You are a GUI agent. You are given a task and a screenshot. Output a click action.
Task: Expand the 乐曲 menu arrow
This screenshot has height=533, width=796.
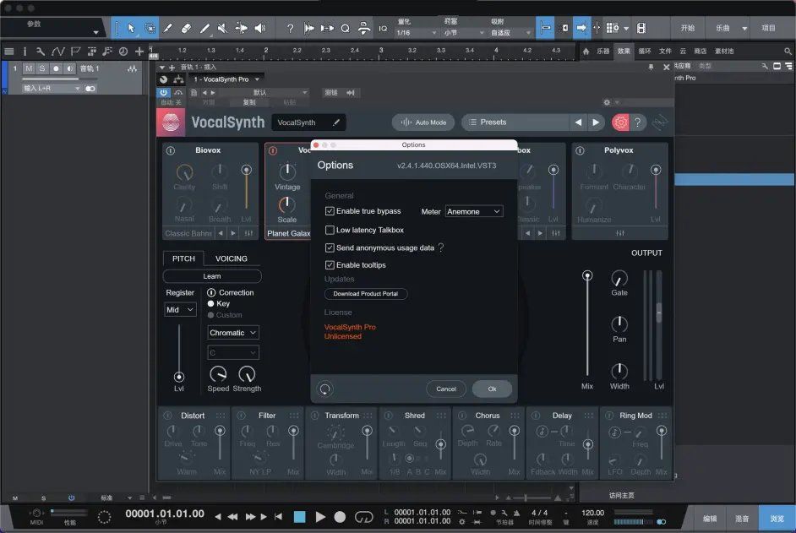(744, 29)
